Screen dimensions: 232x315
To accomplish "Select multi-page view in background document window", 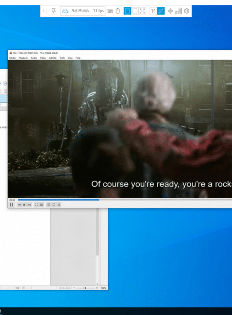I will tap(63, 288).
